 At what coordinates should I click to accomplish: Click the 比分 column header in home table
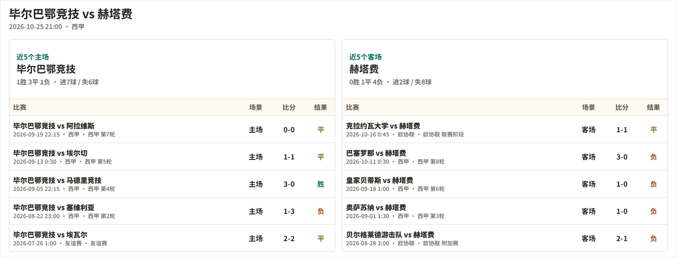tap(289, 107)
